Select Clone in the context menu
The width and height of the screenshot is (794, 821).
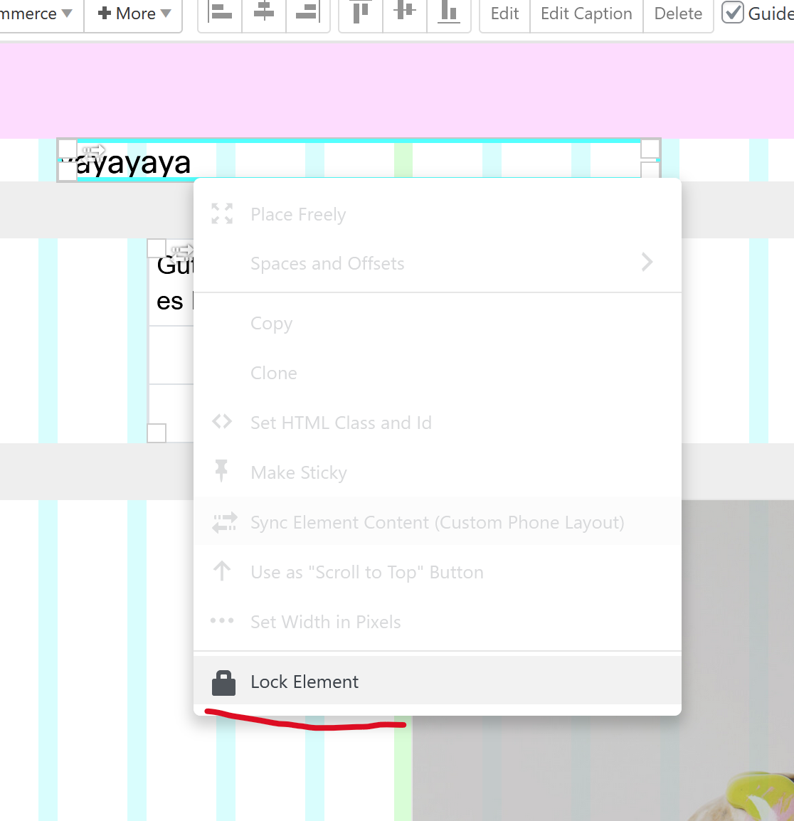(x=274, y=373)
